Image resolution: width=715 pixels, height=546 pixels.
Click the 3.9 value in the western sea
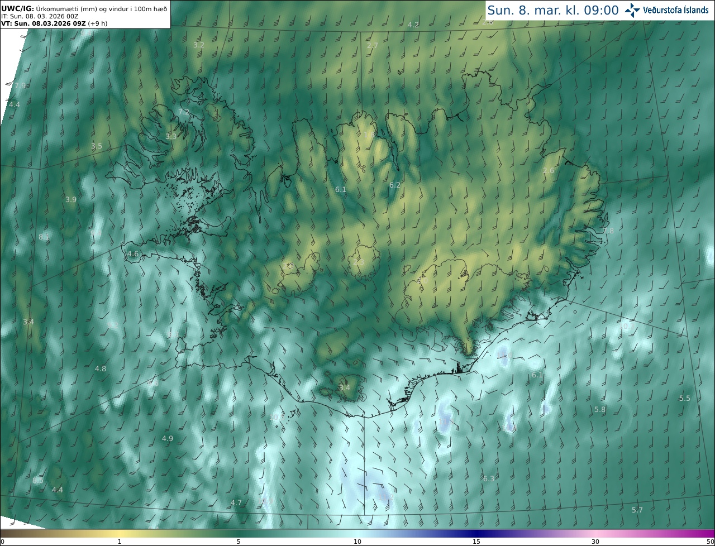[71, 200]
